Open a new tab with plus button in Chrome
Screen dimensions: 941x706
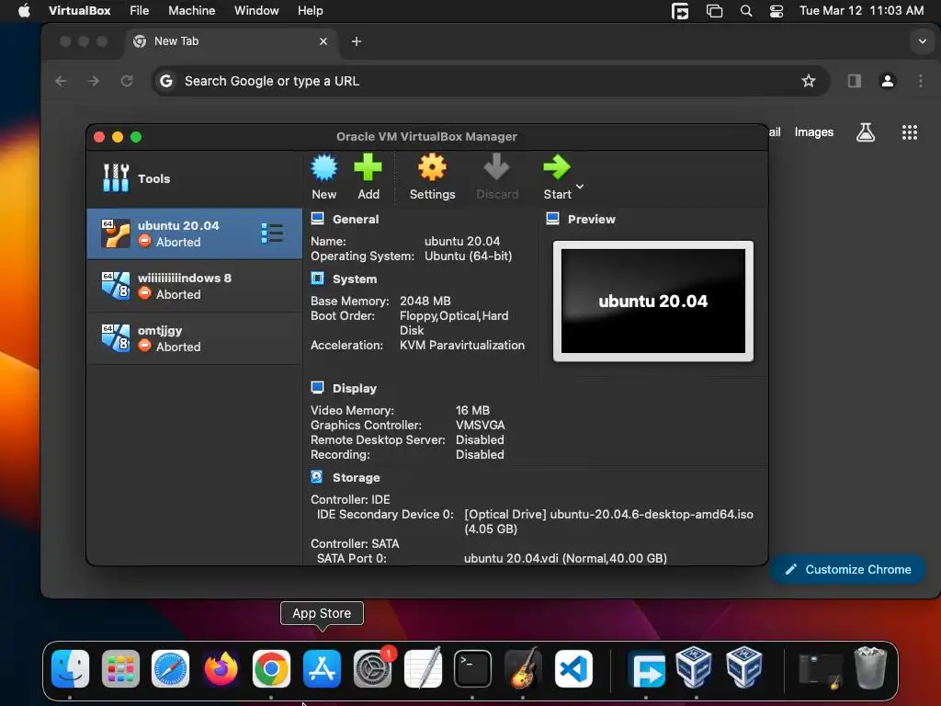[x=356, y=41]
